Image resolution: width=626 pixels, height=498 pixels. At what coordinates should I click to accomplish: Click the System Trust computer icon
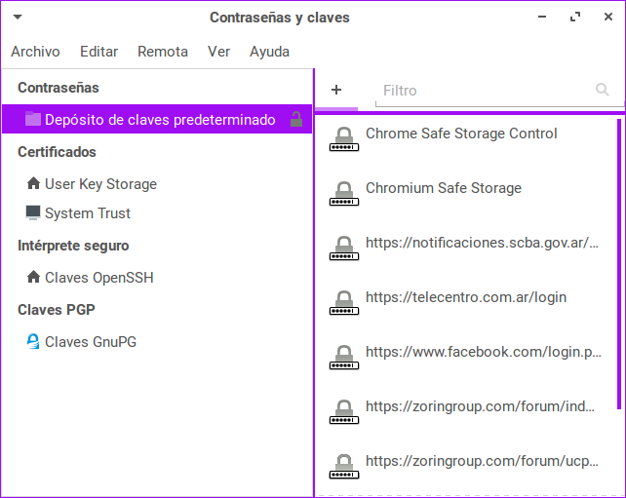(x=33, y=213)
